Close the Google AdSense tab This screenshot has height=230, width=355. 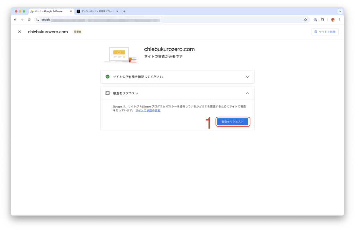(71, 11)
